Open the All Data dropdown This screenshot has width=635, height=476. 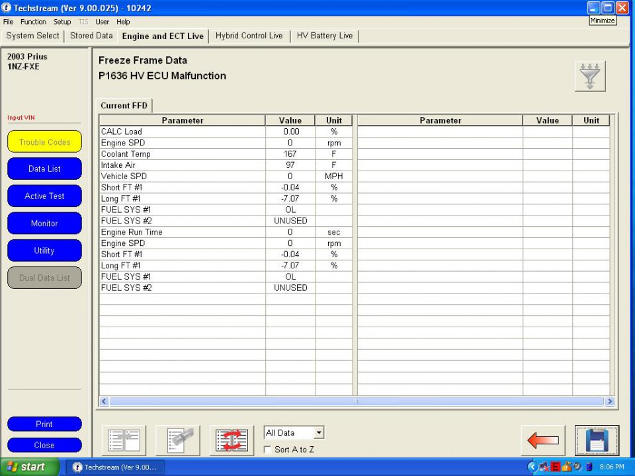point(319,432)
